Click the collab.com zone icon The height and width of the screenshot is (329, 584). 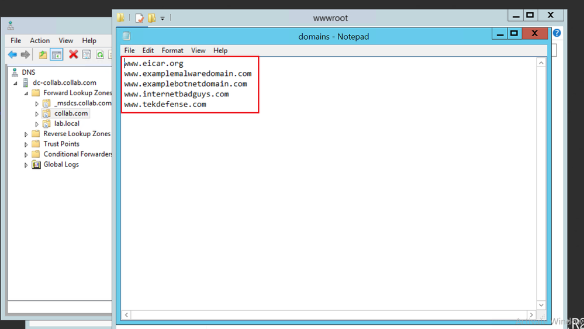pyautogui.click(x=47, y=113)
